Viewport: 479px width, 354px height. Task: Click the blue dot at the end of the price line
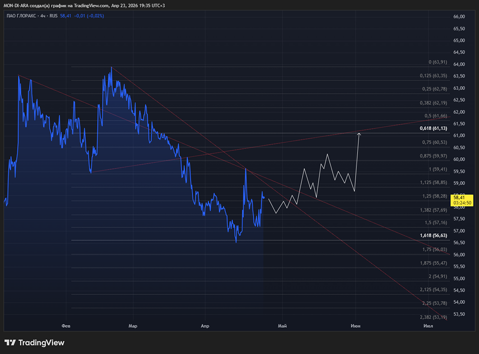click(263, 198)
